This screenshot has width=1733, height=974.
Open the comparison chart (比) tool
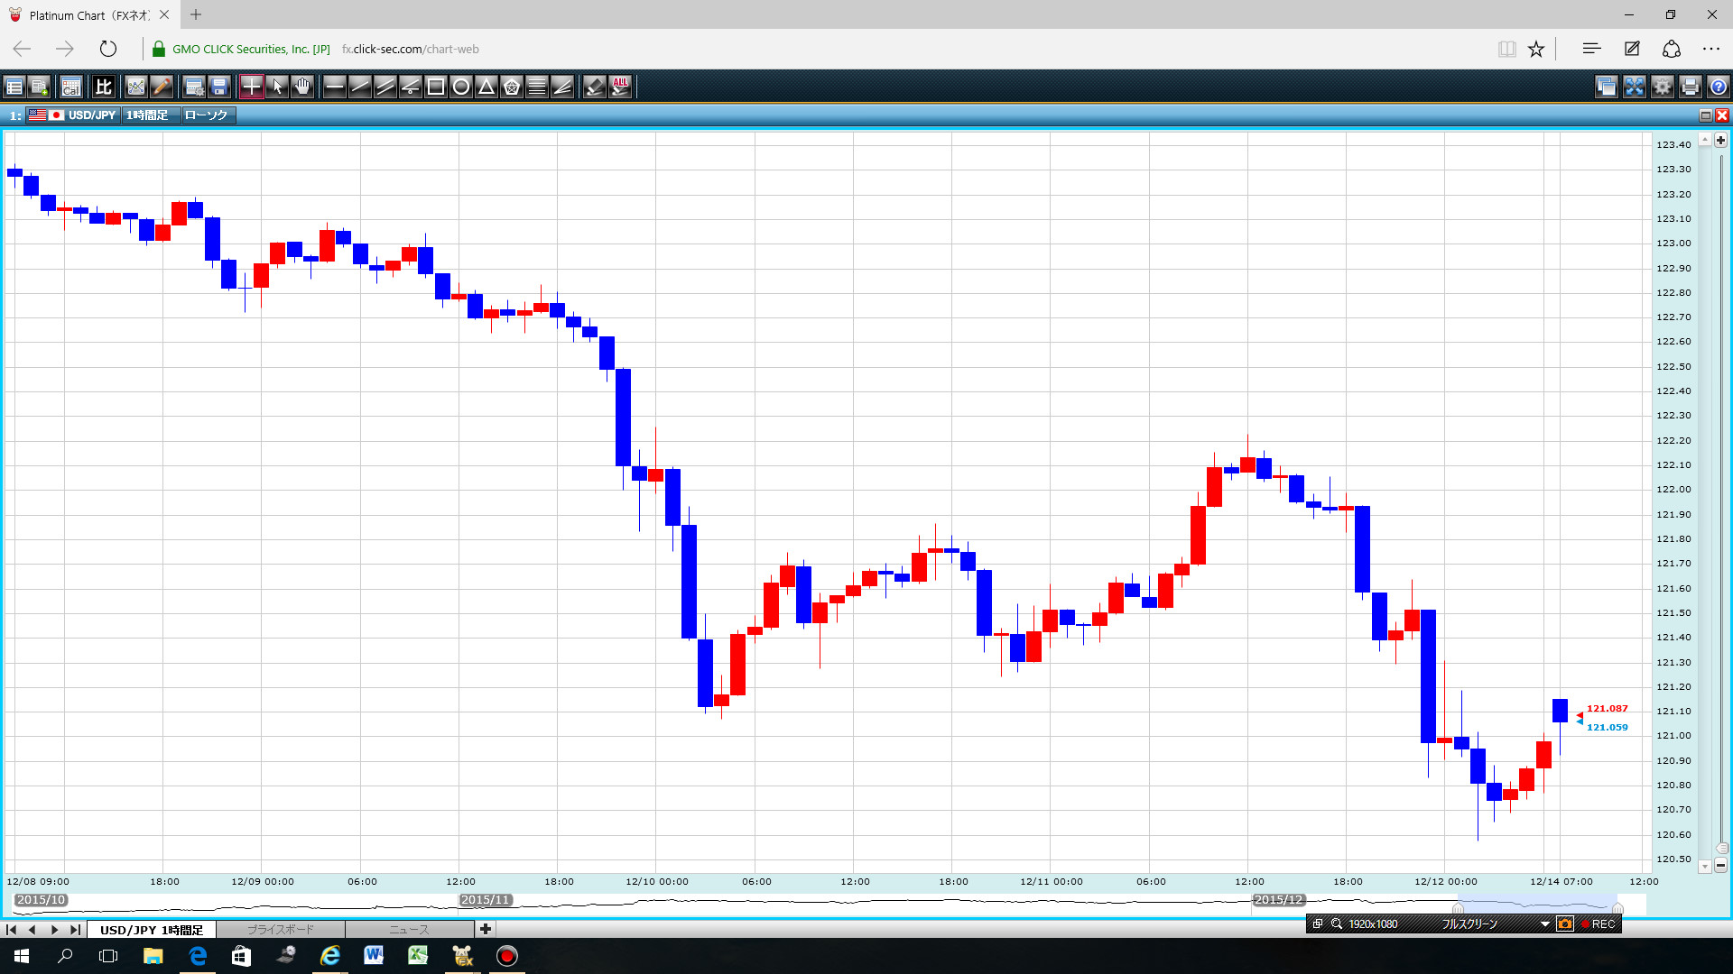point(104,87)
